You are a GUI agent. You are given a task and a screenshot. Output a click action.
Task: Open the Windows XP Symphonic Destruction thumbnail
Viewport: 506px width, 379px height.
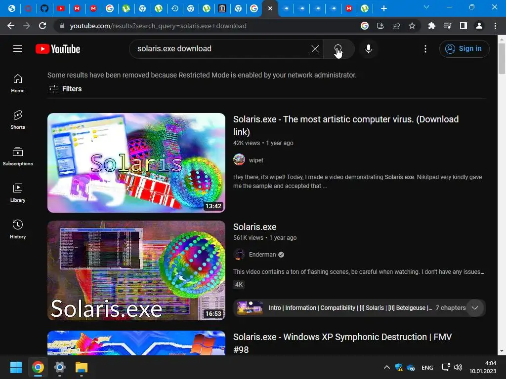(136, 343)
